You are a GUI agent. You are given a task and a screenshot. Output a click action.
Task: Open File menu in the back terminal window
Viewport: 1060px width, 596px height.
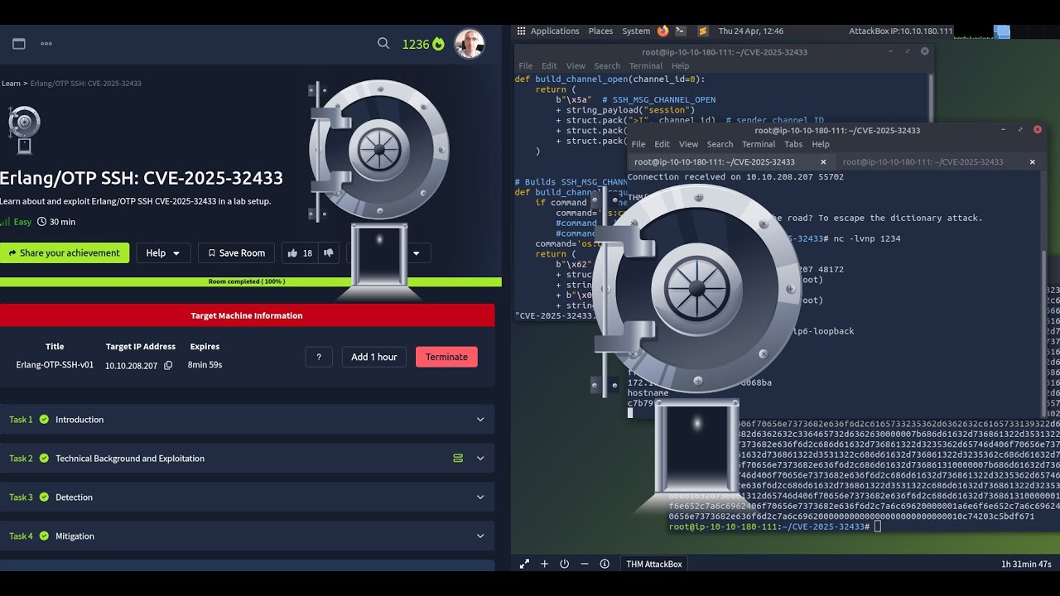pyautogui.click(x=525, y=66)
